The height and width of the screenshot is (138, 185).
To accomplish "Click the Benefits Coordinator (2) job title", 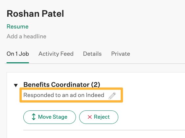I will 62,85.
